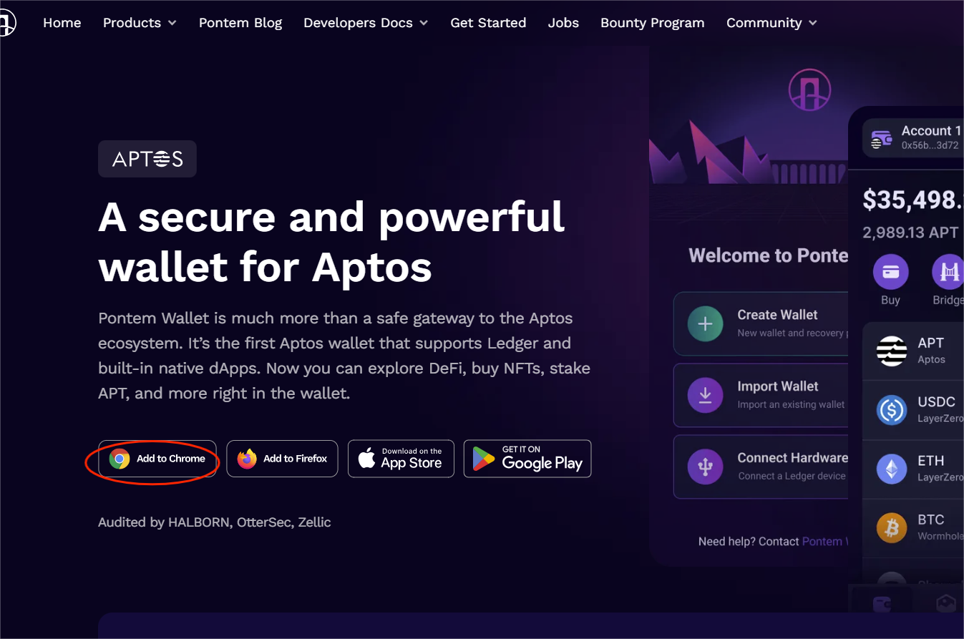The image size is (964, 639).
Task: Click the APTOS logo badge
Action: [x=147, y=159]
